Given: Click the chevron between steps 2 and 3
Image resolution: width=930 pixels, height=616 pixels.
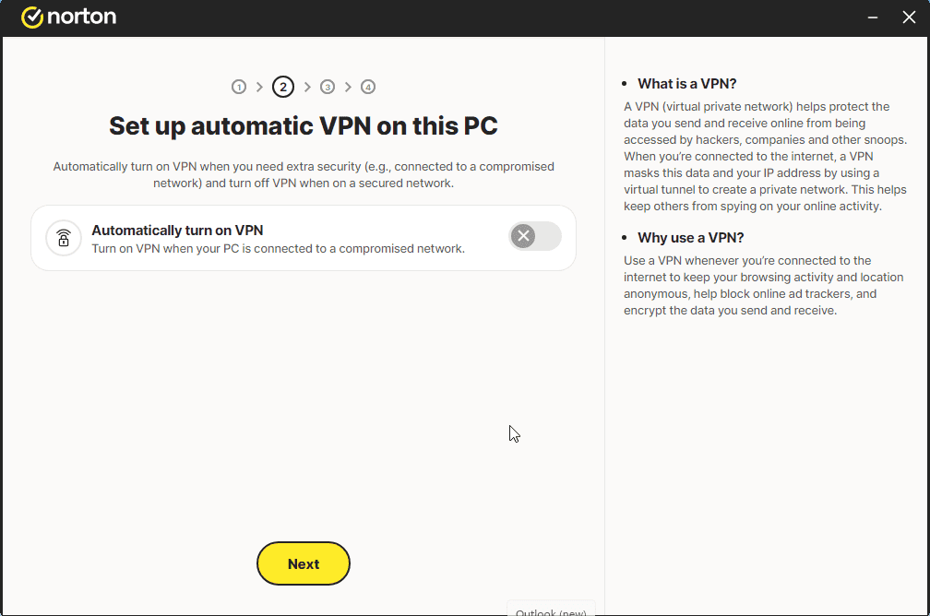Looking at the screenshot, I should [x=307, y=87].
